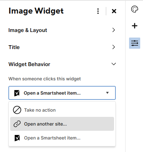
Task: Click the chain link icon in list
Action: (x=17, y=124)
